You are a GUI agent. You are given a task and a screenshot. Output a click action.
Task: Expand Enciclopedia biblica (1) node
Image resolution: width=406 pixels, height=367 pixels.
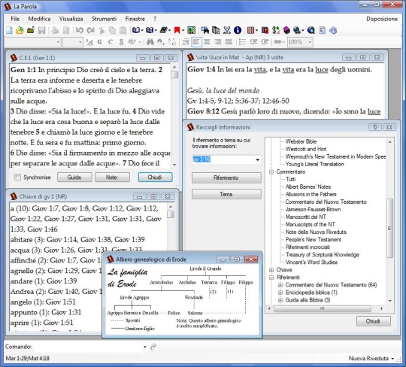click(280, 293)
